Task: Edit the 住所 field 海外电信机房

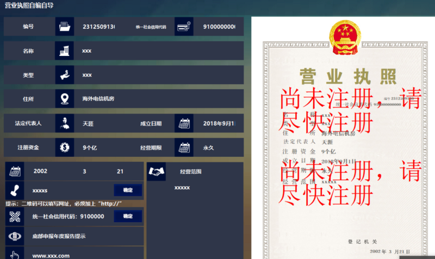Action: [x=159, y=99]
